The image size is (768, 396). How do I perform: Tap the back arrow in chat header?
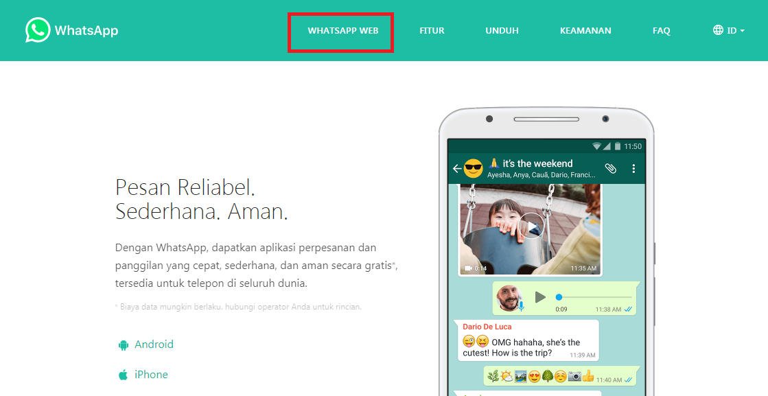[x=457, y=169]
